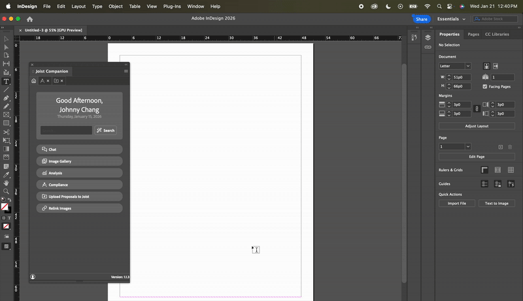Toggle show baseline grid button

click(498, 170)
